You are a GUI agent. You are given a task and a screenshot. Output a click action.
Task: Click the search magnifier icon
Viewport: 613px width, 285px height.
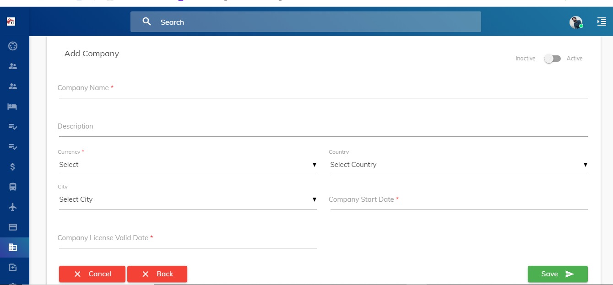pyautogui.click(x=146, y=22)
